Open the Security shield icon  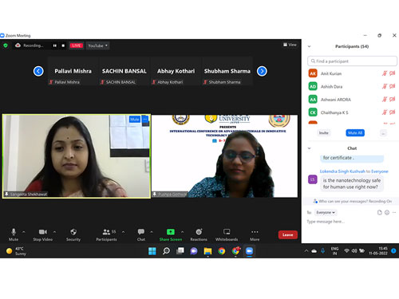click(73, 232)
